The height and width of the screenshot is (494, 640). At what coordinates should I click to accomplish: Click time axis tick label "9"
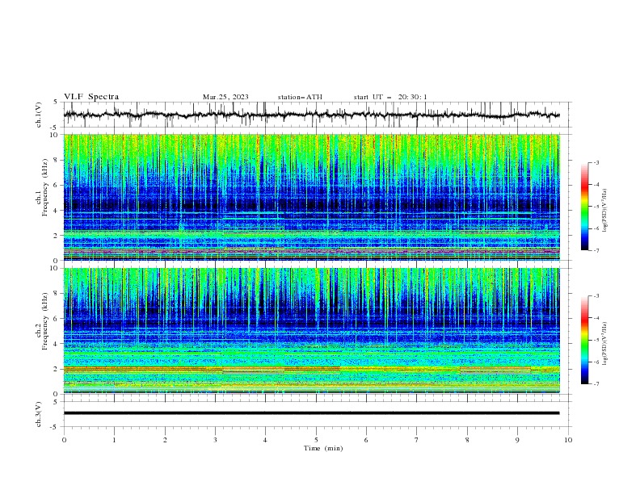[x=517, y=440]
